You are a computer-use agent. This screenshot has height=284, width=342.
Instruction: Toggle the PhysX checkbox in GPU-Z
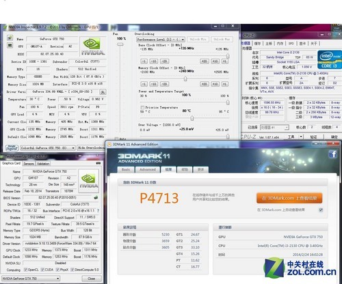click(57, 270)
